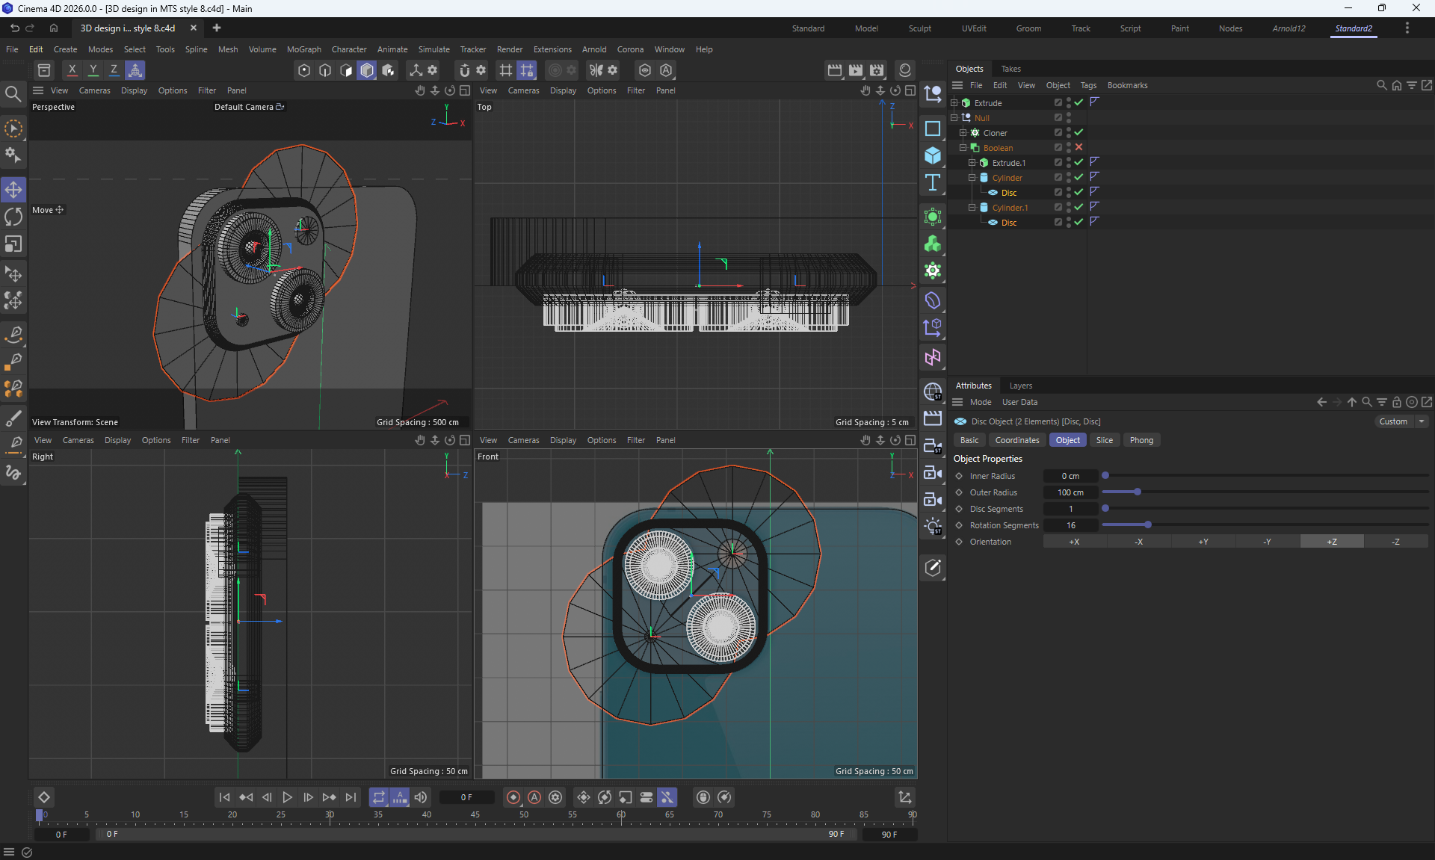Enable the Boolean object red cross
This screenshot has width=1435, height=860.
(x=1078, y=147)
